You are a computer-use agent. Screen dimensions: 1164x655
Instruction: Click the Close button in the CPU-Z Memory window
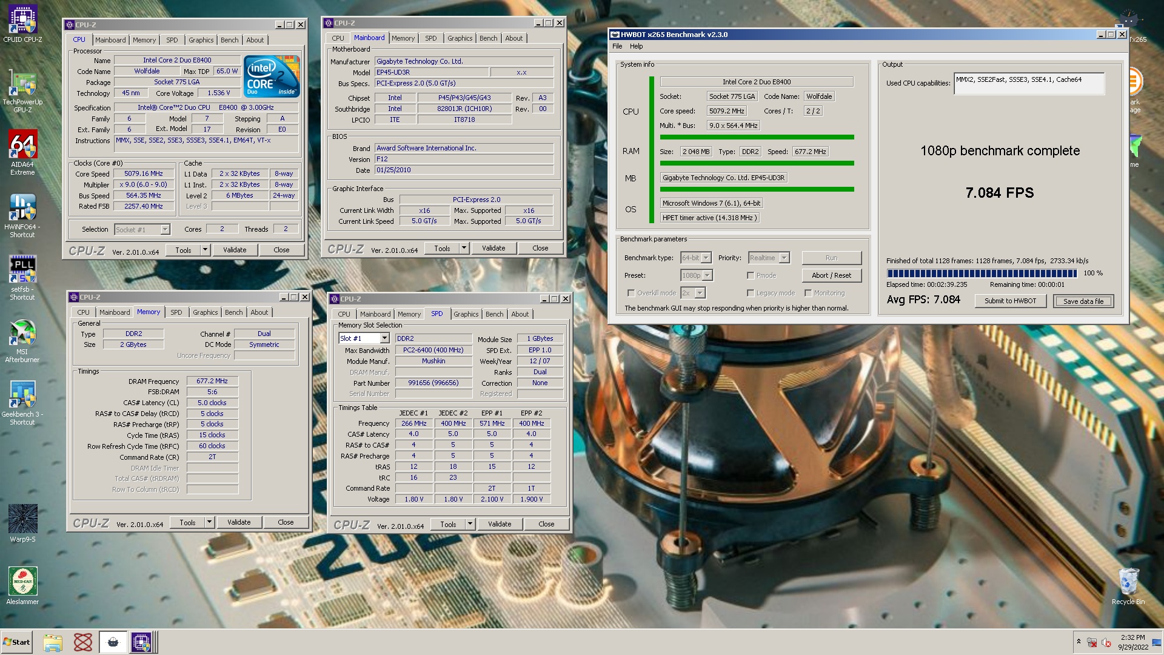click(x=286, y=522)
